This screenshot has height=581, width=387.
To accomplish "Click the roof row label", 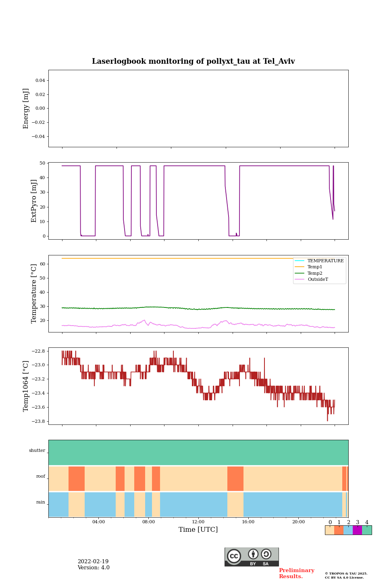I will (x=41, y=477).
